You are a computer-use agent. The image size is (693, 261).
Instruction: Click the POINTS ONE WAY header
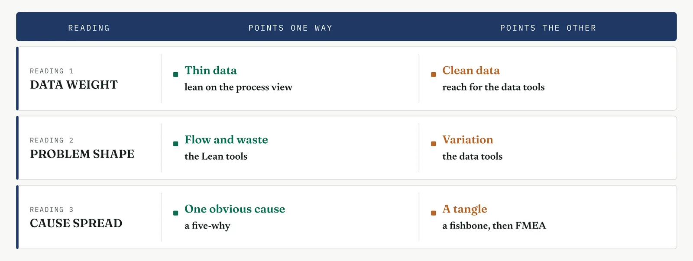click(x=290, y=28)
